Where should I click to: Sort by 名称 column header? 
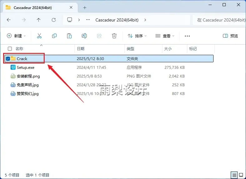(19, 49)
